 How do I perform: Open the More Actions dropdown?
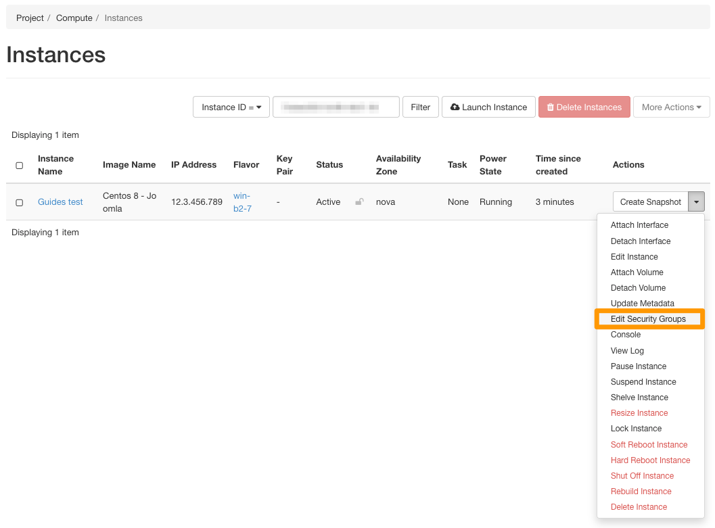tap(671, 107)
